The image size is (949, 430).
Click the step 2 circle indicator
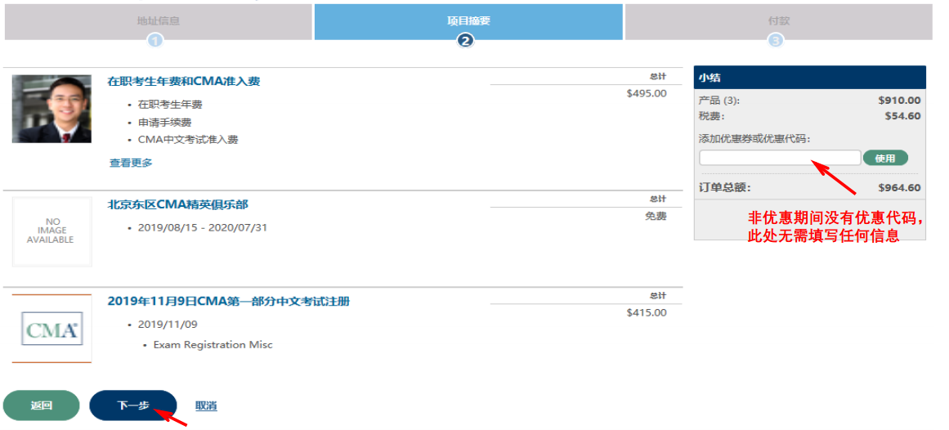click(x=466, y=40)
